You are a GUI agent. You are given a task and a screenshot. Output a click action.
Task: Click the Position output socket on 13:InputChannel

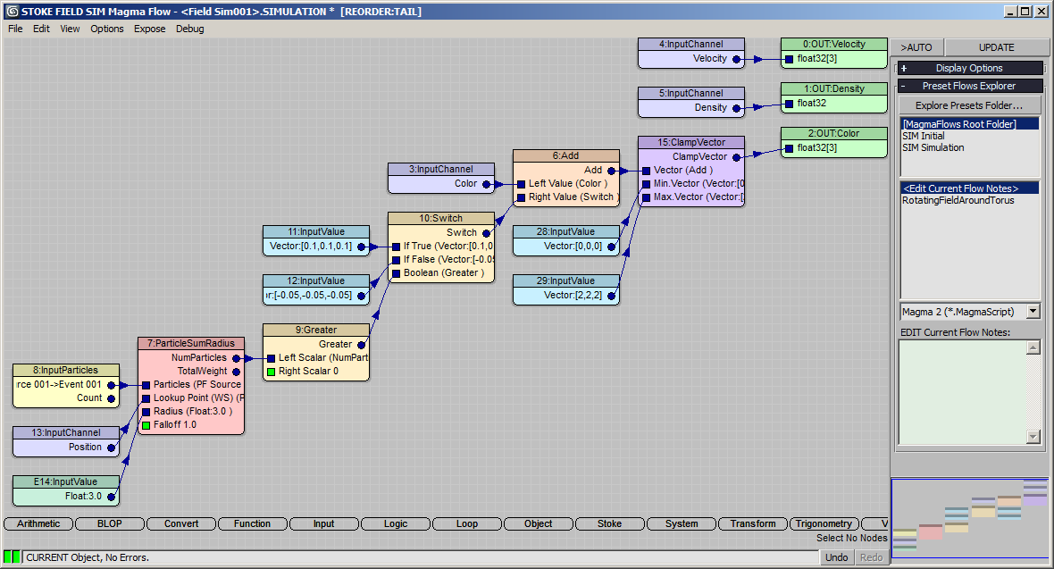pyautogui.click(x=112, y=448)
